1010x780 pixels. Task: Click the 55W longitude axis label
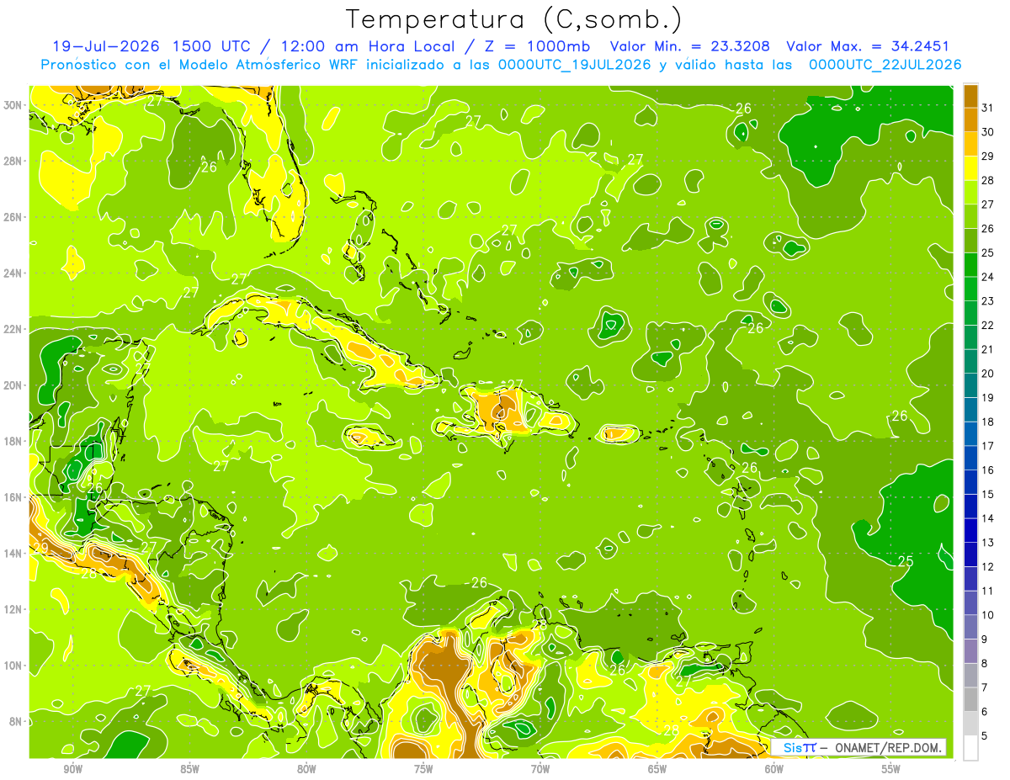coord(891,769)
